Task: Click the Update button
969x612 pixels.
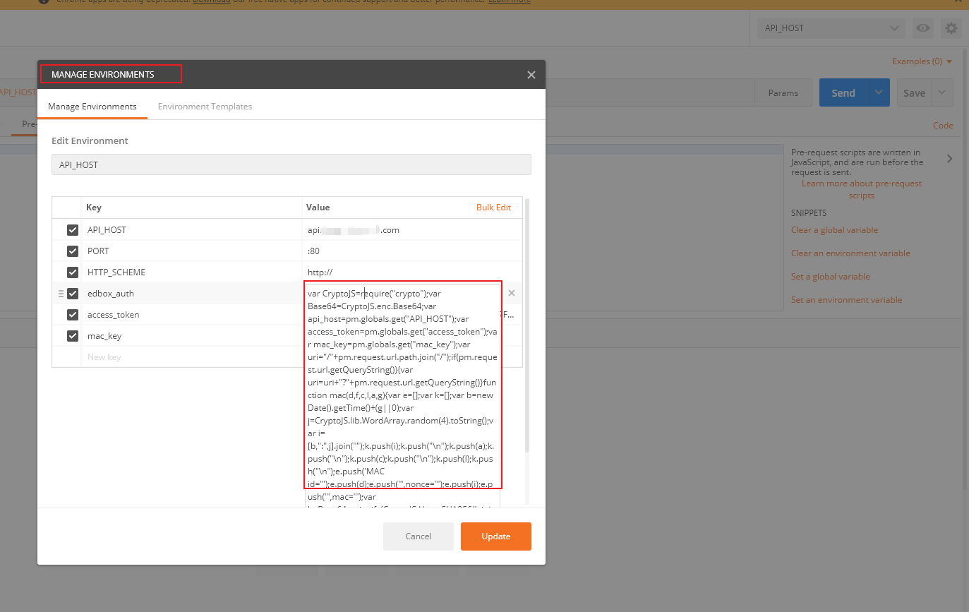Action: tap(495, 536)
